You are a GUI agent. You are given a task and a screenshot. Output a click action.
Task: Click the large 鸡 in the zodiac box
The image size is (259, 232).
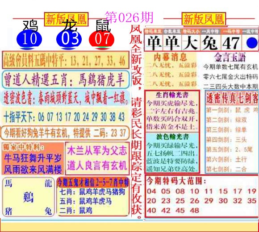pos(28,197)
